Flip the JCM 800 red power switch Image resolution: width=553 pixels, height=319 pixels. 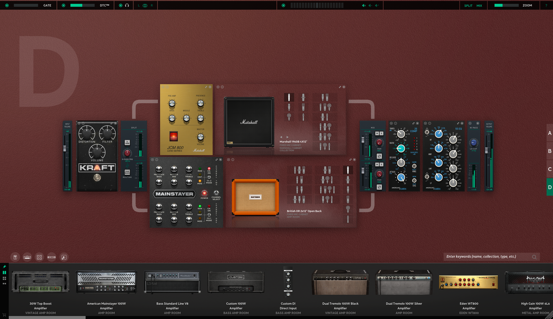[x=173, y=136]
